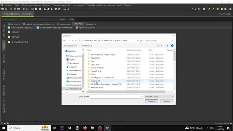Viewport: 233px width, 131px height.
Task: Click the first MCreator toolbar icon
Action: [x=3, y=9]
